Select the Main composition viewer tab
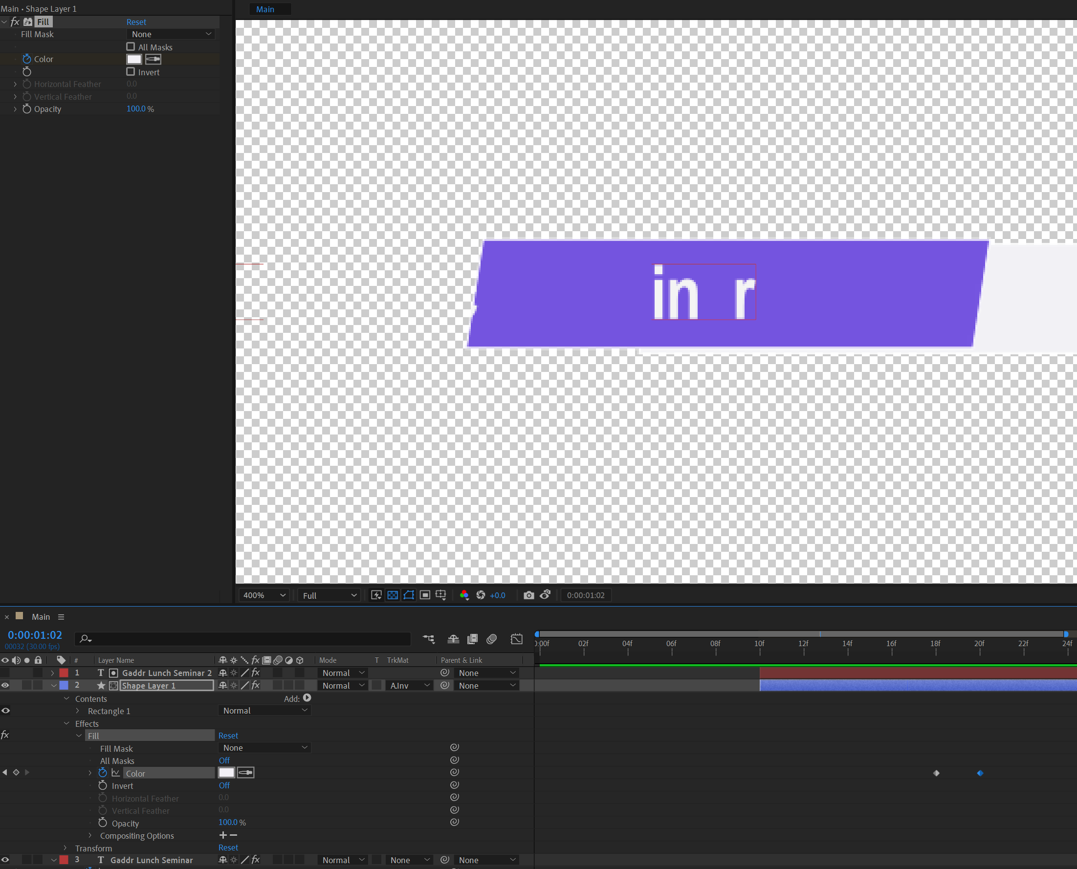1077x869 pixels. tap(265, 9)
